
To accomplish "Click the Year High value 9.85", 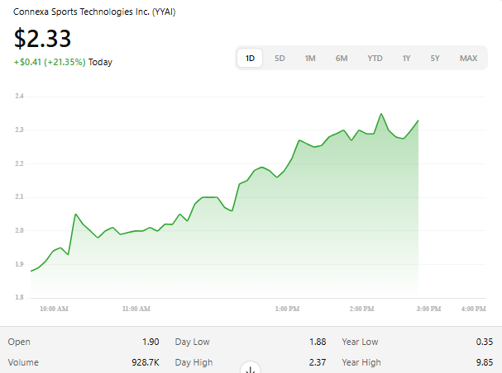I will (485, 362).
